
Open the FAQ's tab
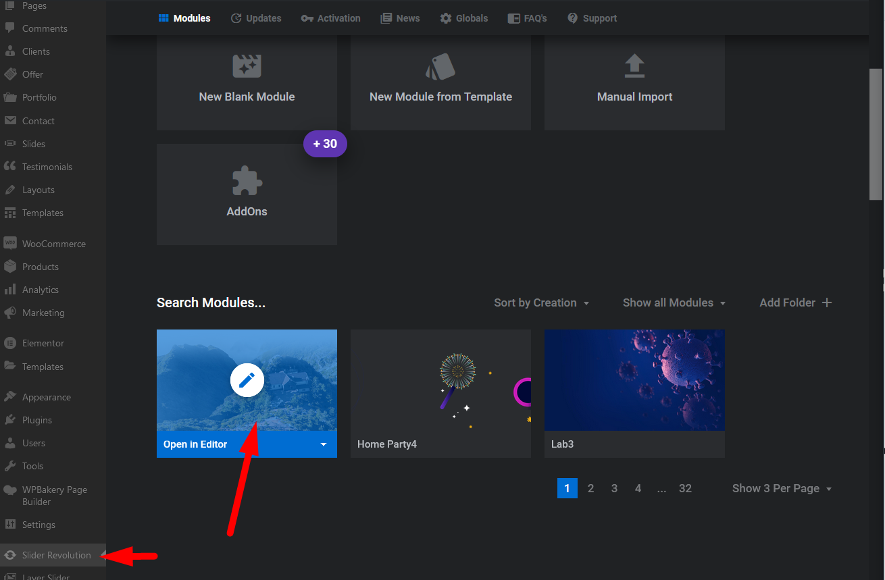pyautogui.click(x=527, y=18)
